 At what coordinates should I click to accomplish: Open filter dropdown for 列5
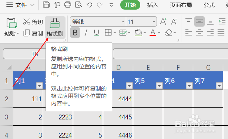click(159, 85)
